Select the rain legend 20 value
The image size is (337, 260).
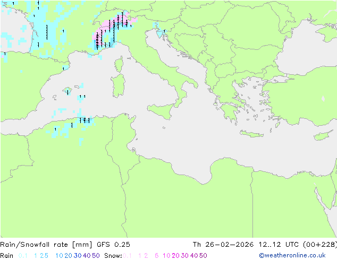[x=69, y=256]
